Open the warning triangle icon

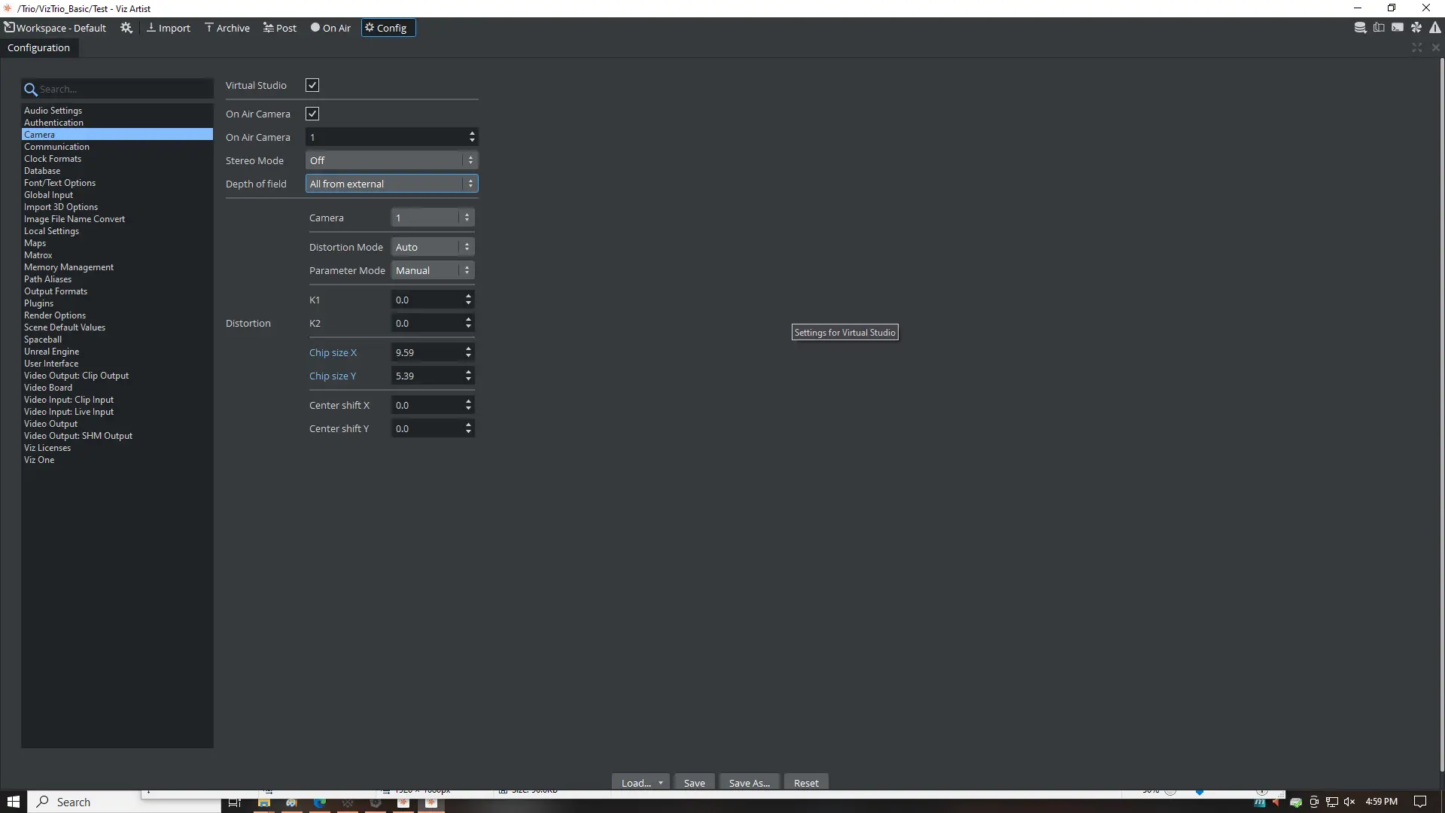click(1435, 28)
